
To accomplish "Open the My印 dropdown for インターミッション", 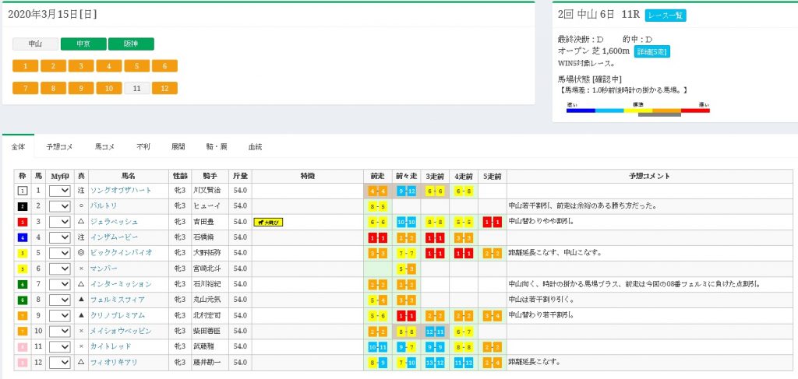I will (59, 284).
